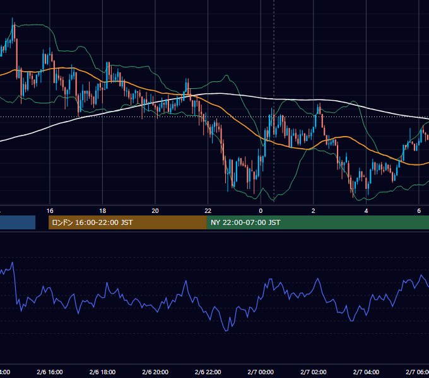Click the hour label 20 under the chart

(x=155, y=211)
